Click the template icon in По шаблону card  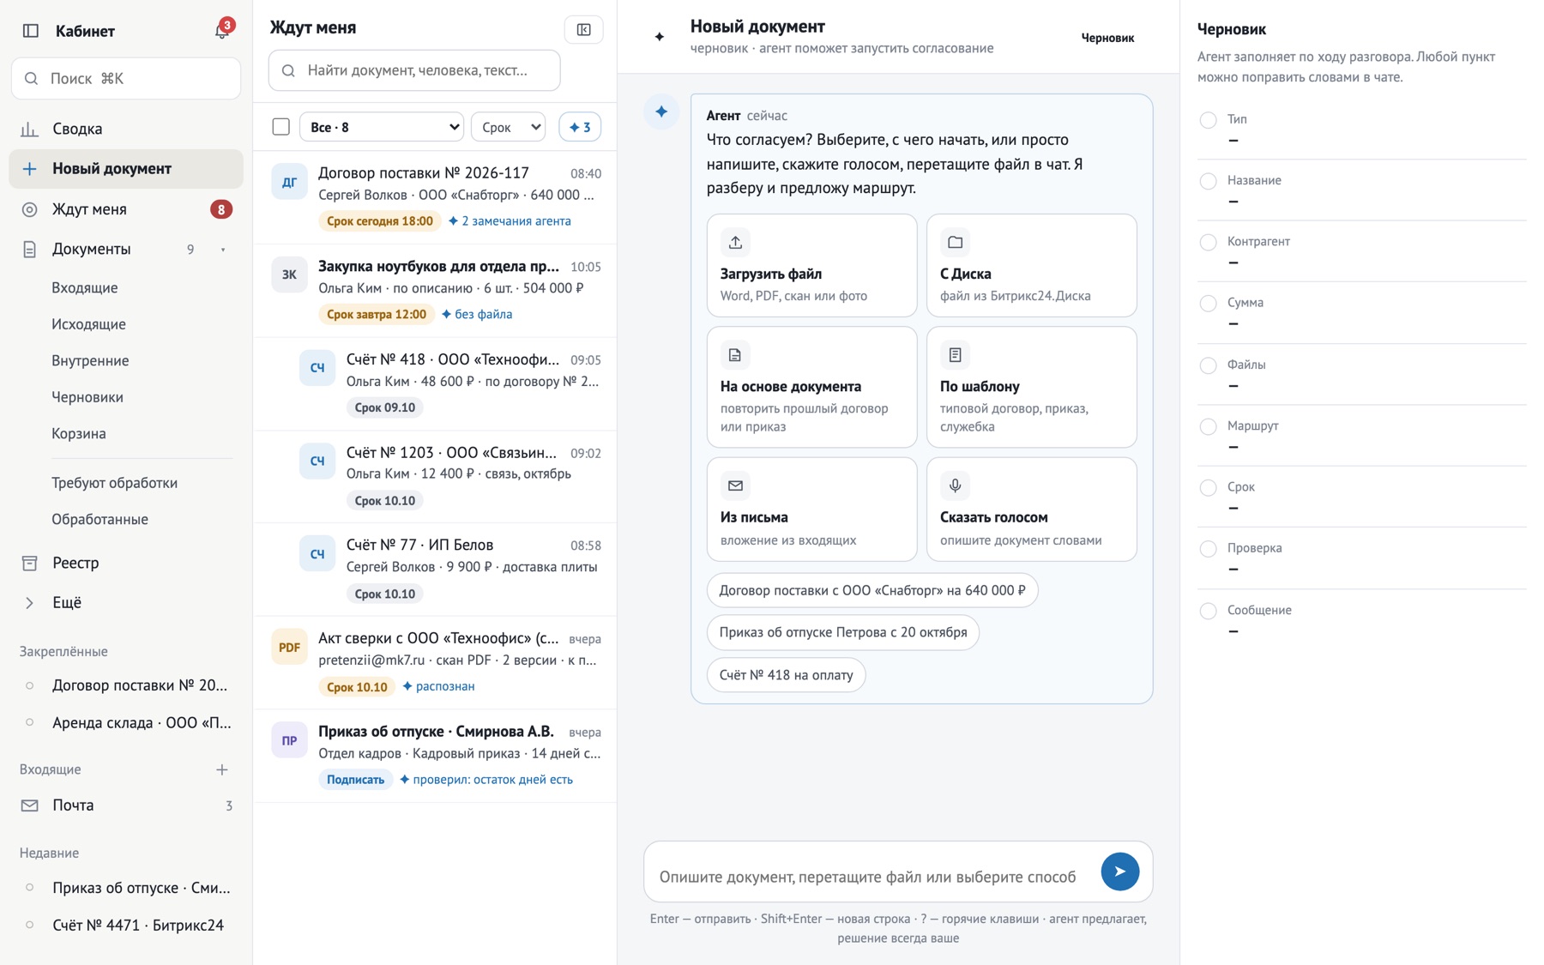click(955, 355)
